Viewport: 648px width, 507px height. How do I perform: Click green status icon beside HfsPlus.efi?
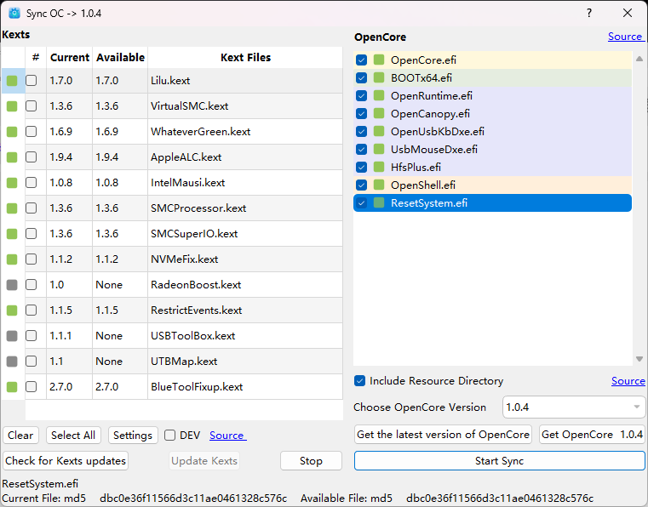(x=379, y=168)
